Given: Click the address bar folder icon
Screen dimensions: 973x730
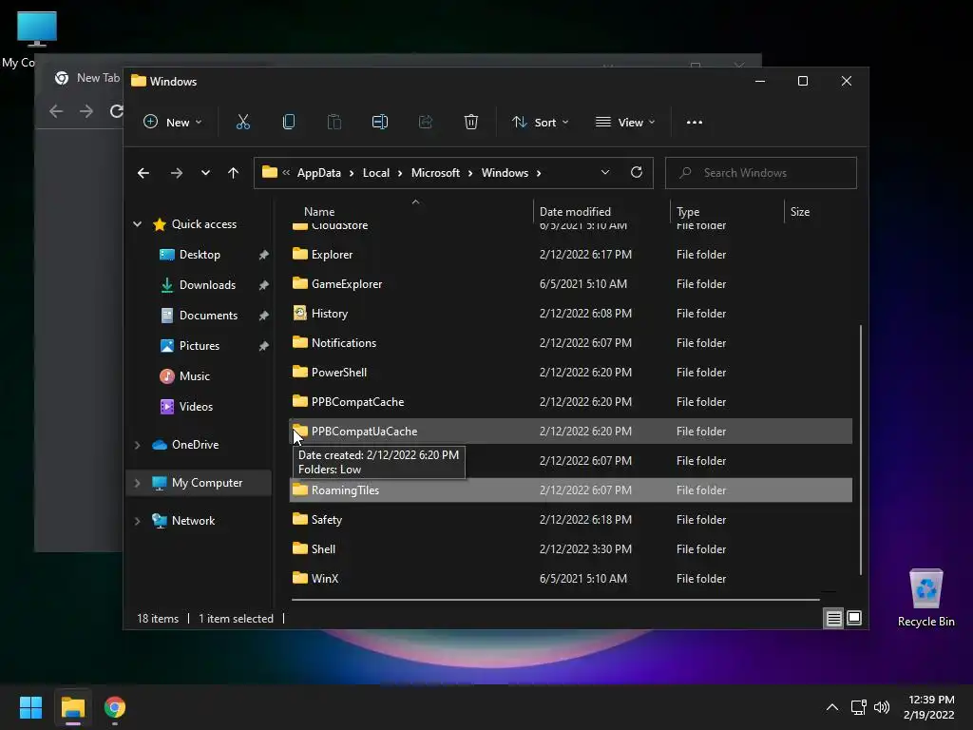Looking at the screenshot, I should (269, 172).
